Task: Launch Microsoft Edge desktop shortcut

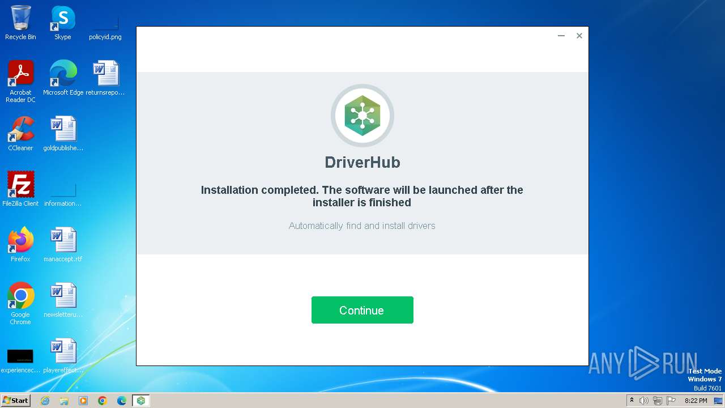Action: [x=63, y=78]
